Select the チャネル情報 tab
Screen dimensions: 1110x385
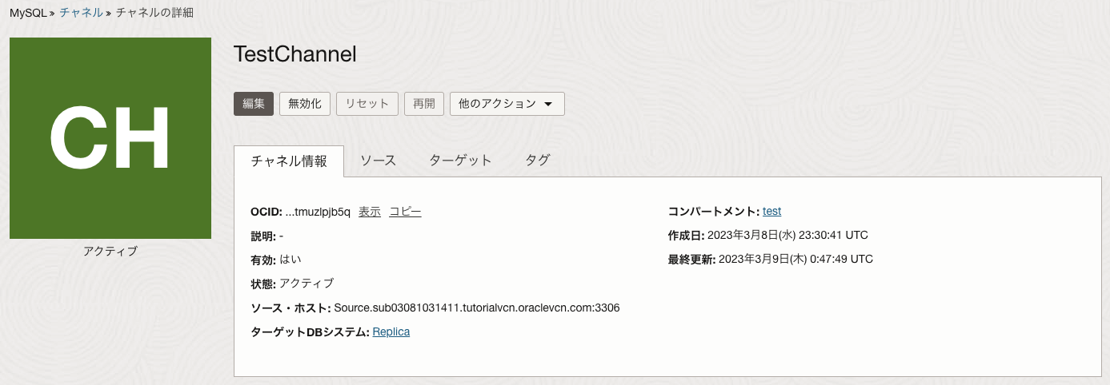pyautogui.click(x=289, y=161)
